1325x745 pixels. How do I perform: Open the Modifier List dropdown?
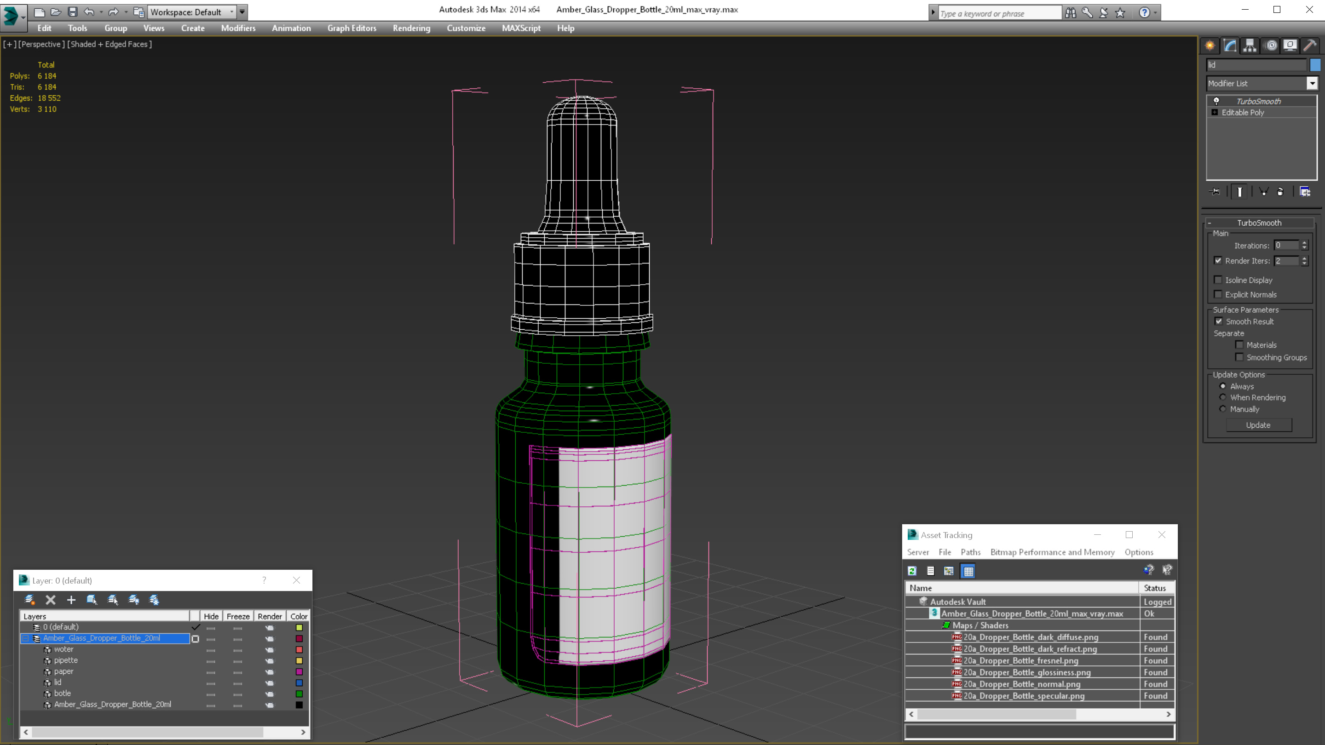pos(1312,83)
